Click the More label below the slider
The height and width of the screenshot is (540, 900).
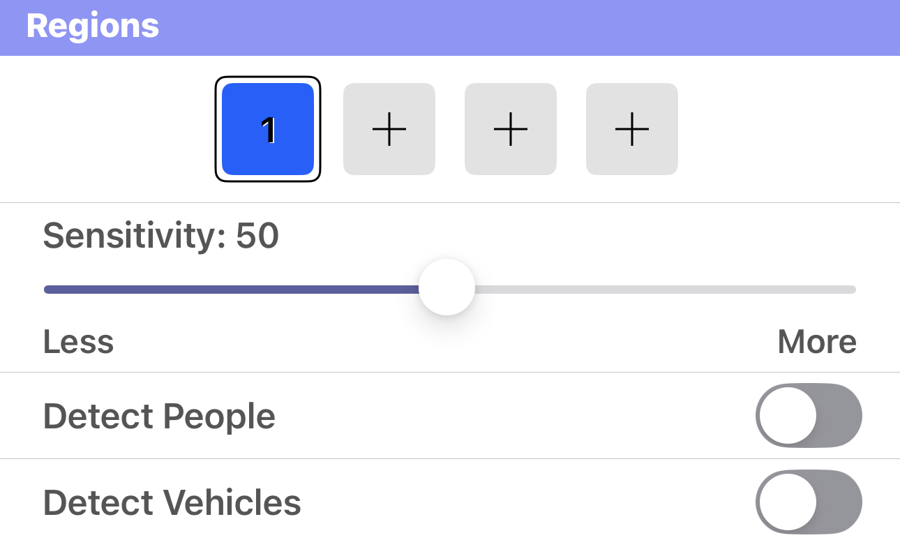(816, 341)
